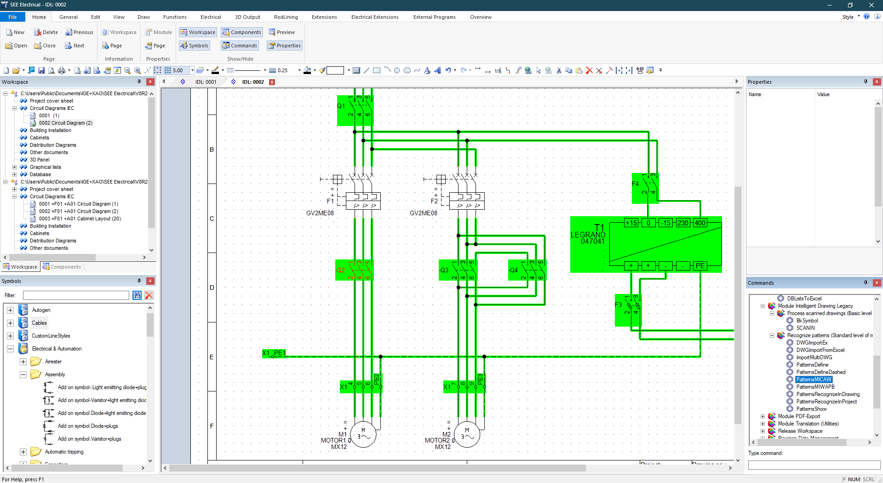Screen dimensions: 883x483
Task: Select the Rectangle drawing tool
Action: pos(377,70)
